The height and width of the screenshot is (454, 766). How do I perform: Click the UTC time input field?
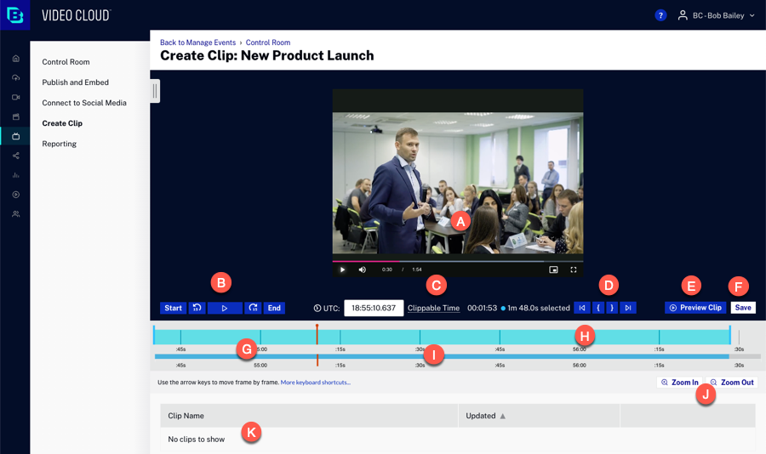click(374, 308)
